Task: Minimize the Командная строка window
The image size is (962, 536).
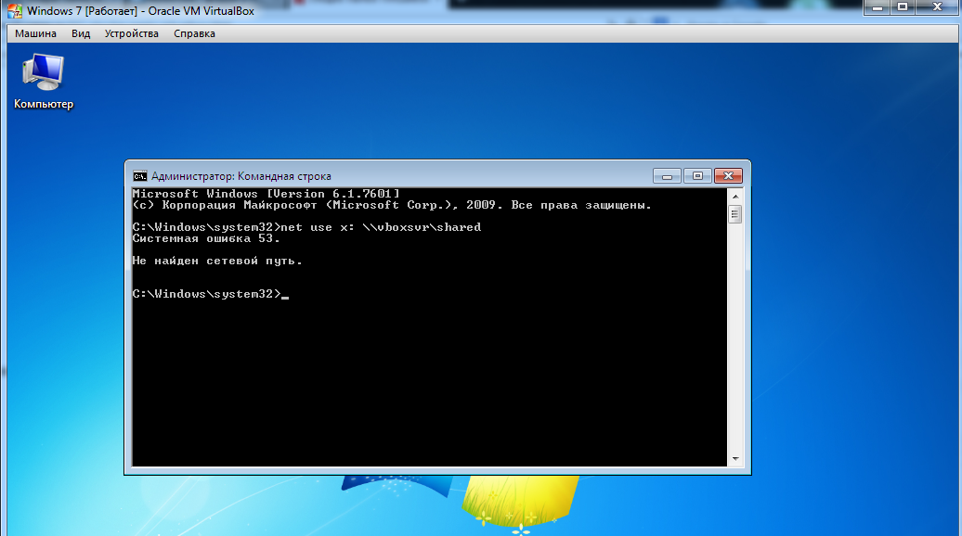Action: coord(667,176)
